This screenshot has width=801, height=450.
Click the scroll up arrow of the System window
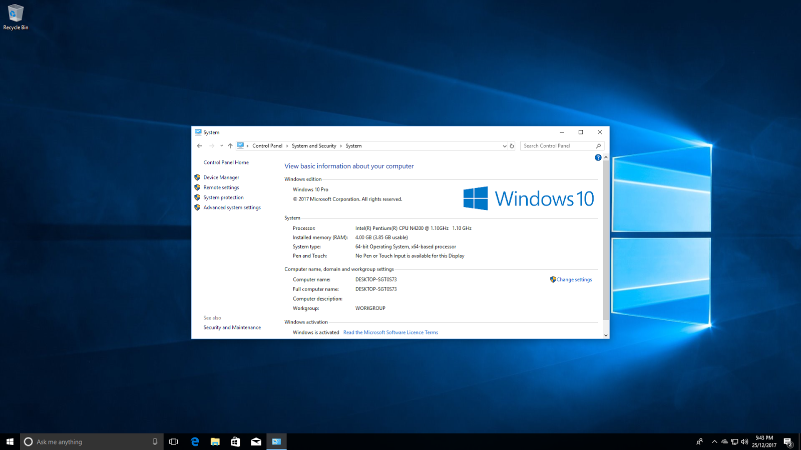[606, 157]
